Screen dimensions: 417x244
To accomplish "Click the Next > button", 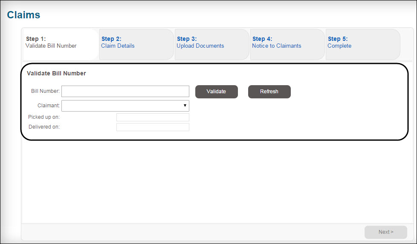I will point(386,232).
